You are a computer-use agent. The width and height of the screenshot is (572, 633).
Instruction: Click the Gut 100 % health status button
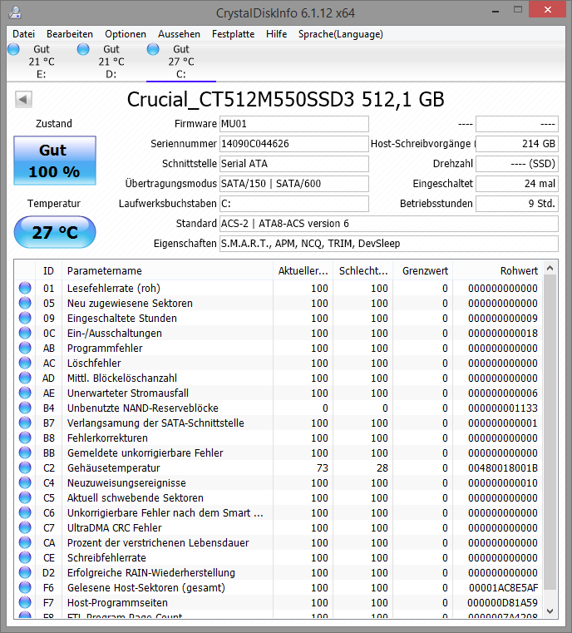(55, 161)
